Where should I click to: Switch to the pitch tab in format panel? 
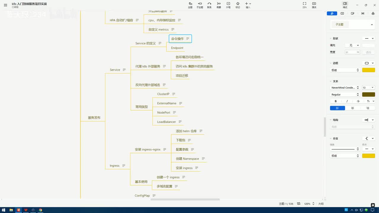[342, 13]
